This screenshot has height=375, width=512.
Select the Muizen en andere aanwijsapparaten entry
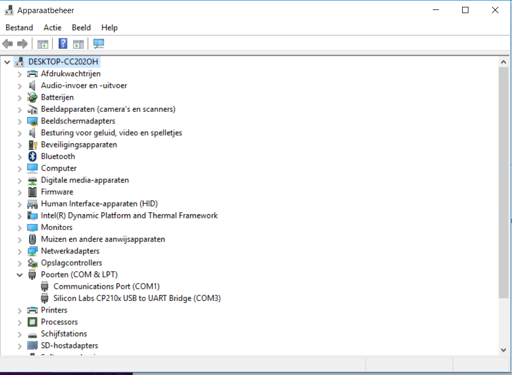coord(102,239)
